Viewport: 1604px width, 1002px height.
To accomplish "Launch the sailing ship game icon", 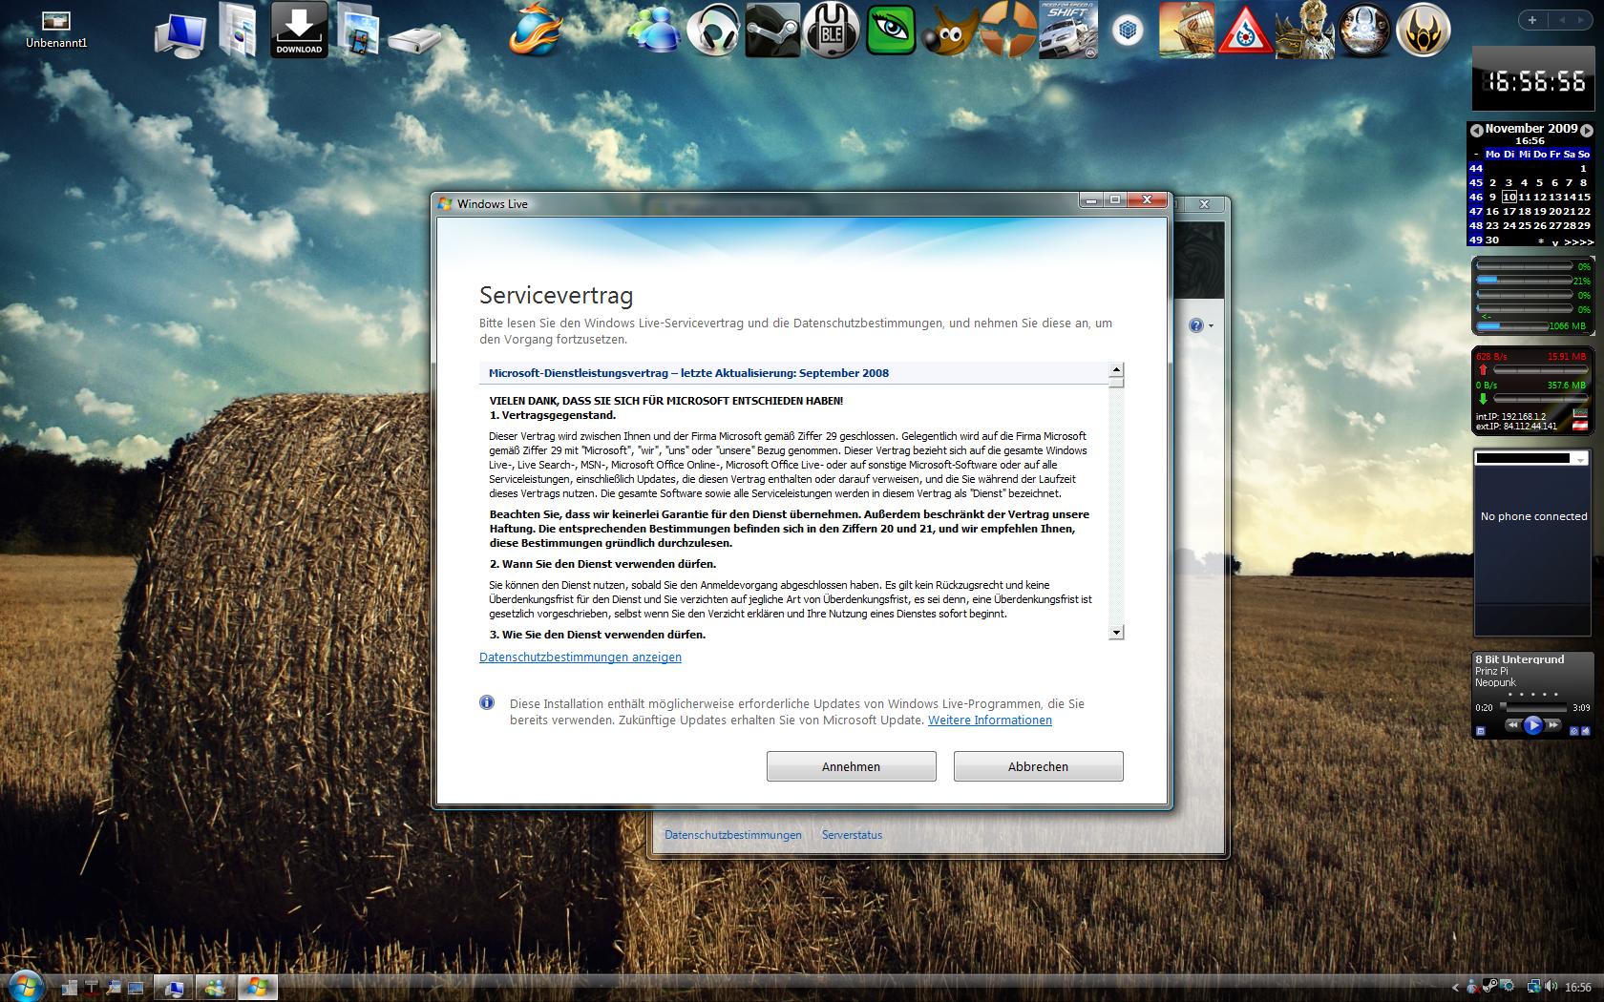I will pos(1187,31).
